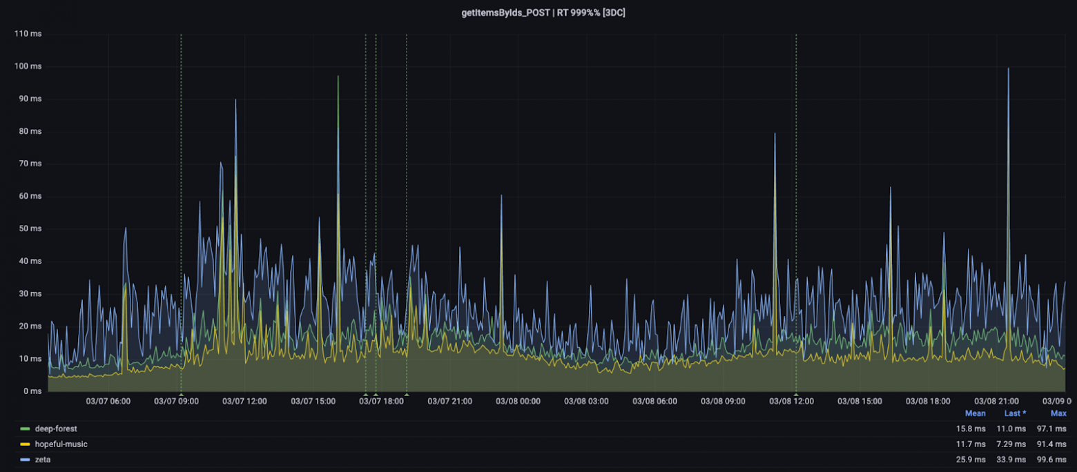Image resolution: width=1077 pixels, height=472 pixels.
Task: Click the annotation triangle nearest 03/07 18:00
Action: coord(376,395)
